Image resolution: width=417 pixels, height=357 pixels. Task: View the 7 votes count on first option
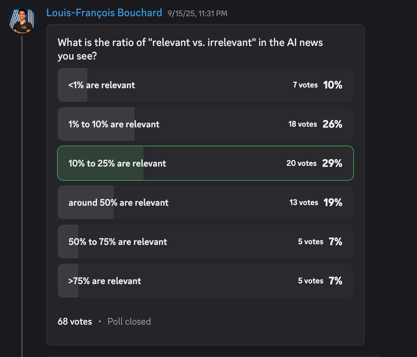point(305,85)
